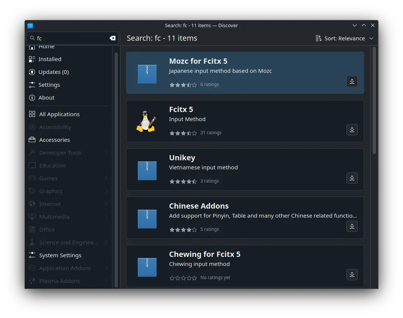Open the About page
This screenshot has height=318, width=403.
pos(69,98)
